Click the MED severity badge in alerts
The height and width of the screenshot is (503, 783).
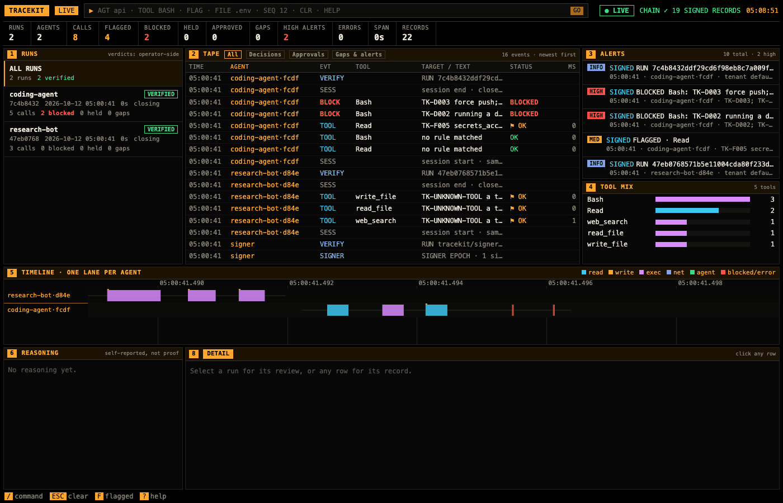594,140
